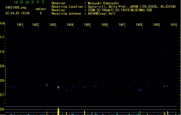Click the 0.7 kHz frequency label
Viewport: 181px width, 115px height.
[2, 95]
